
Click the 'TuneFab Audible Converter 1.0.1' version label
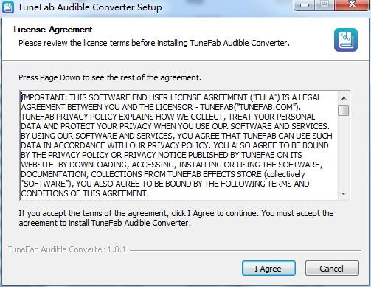pyautogui.click(x=67, y=249)
